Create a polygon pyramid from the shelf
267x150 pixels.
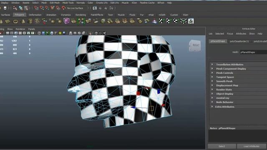pyautogui.click(x=23, y=21)
